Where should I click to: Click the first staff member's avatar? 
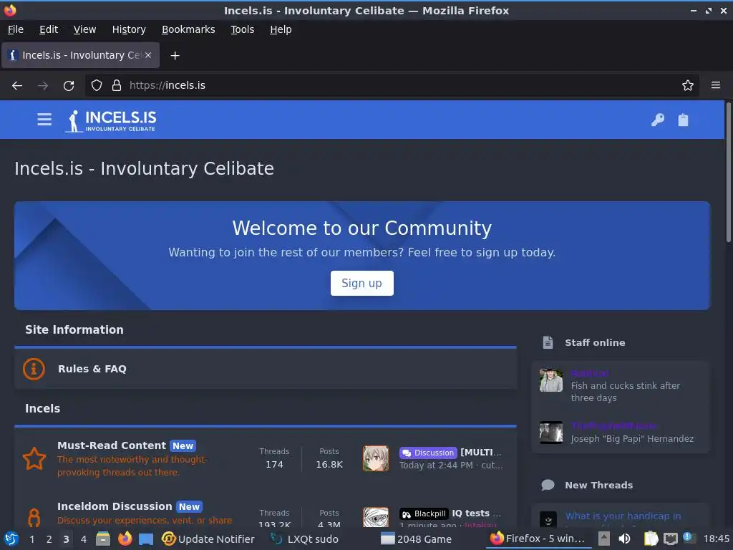(x=550, y=380)
